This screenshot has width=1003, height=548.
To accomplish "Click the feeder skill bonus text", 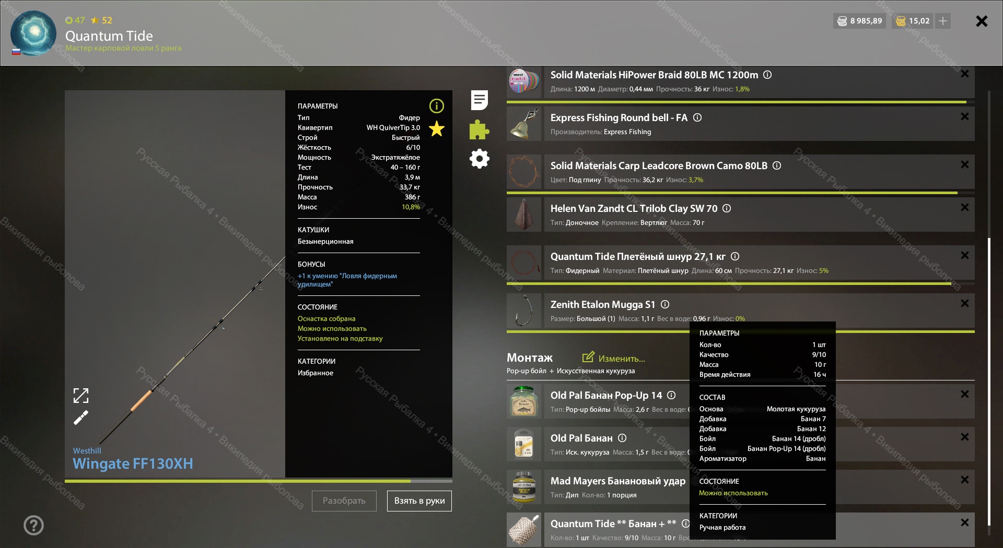I will (x=347, y=280).
